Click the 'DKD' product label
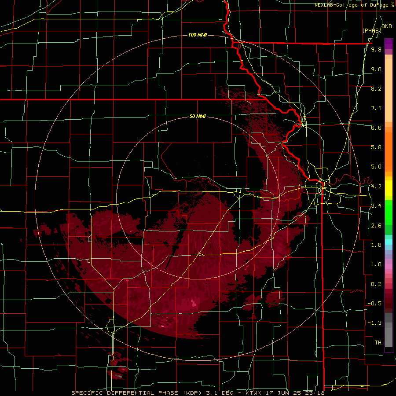This screenshot has height=396, width=396. coord(387,26)
